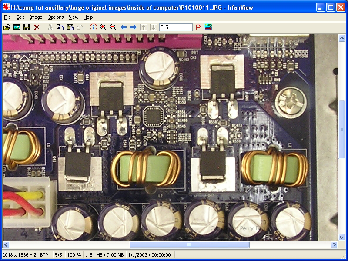The height and width of the screenshot is (261, 348).
Task: Click the horizontal scrollbar thumb
Action: [x=189, y=245]
